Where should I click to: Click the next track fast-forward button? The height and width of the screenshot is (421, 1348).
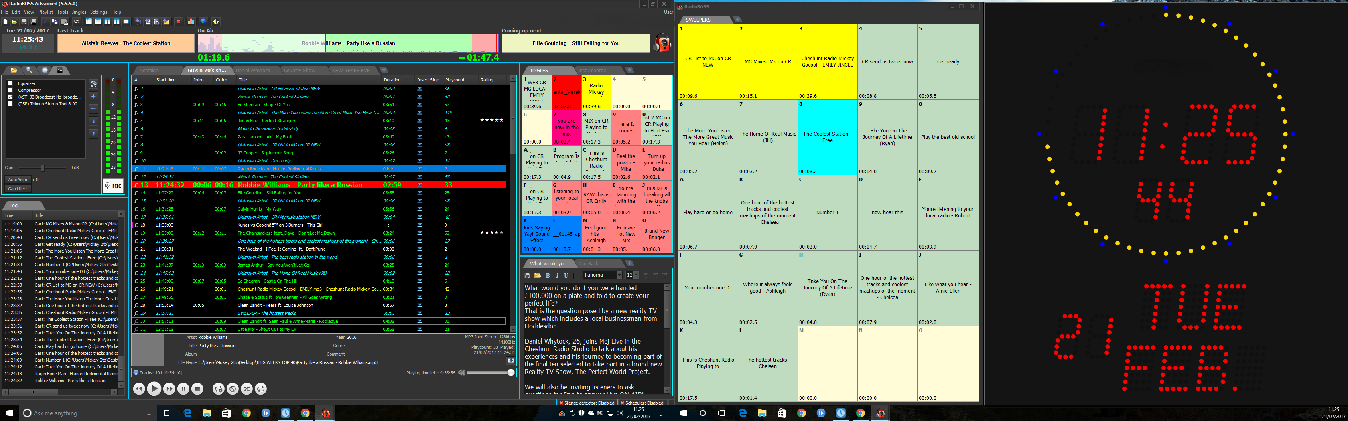click(169, 389)
